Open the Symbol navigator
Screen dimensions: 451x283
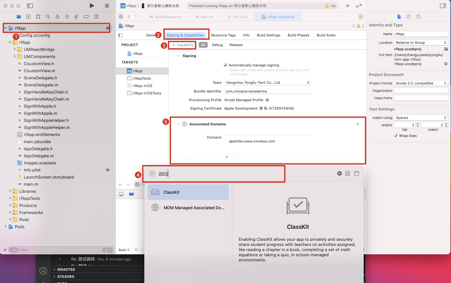point(38,17)
